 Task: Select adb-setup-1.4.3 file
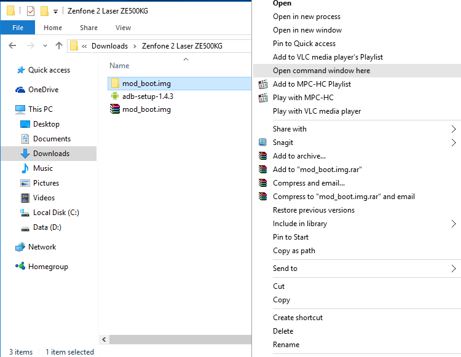148,96
